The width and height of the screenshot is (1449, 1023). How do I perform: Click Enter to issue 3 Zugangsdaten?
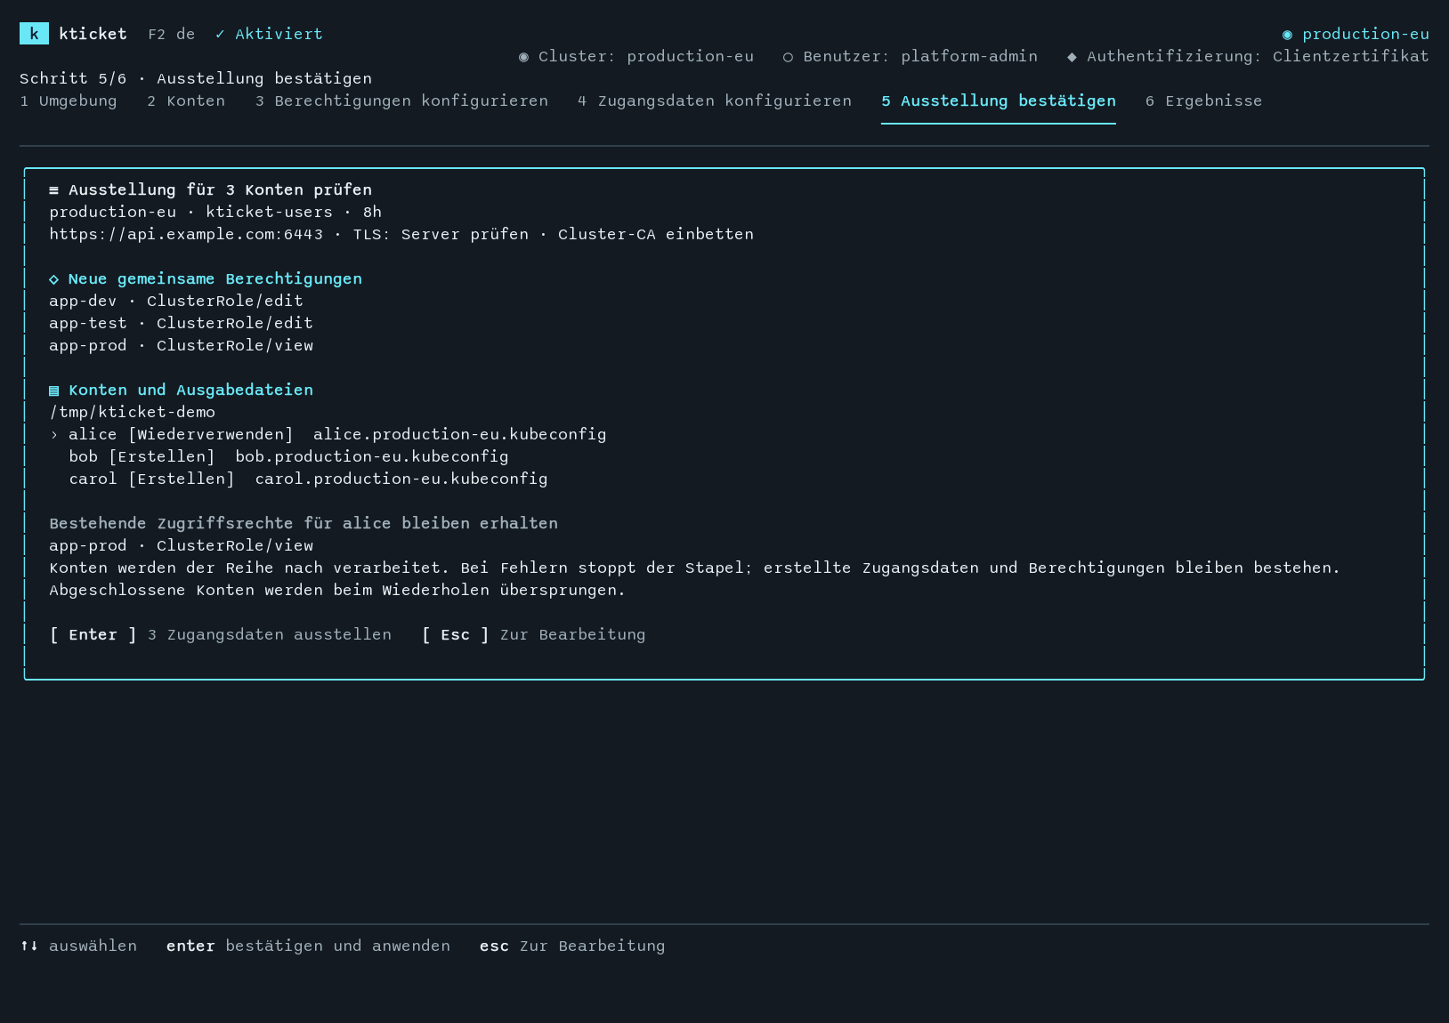pyautogui.click(x=221, y=634)
